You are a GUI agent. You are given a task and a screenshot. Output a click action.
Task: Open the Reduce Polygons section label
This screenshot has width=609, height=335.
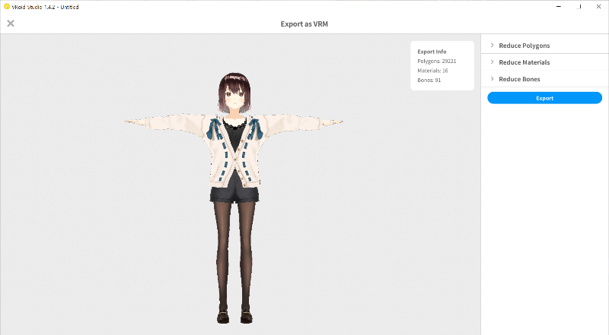pos(525,46)
